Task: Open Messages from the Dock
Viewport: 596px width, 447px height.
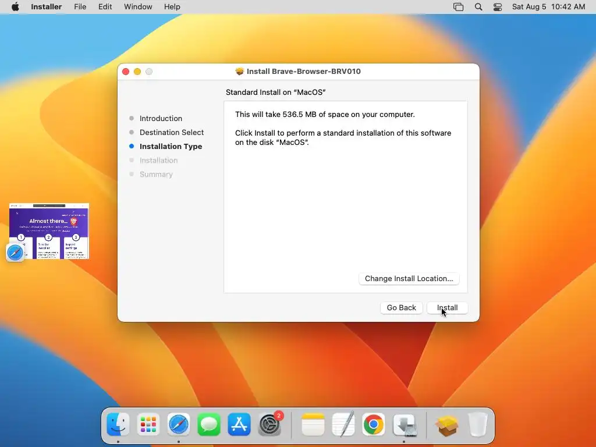Action: (209, 424)
